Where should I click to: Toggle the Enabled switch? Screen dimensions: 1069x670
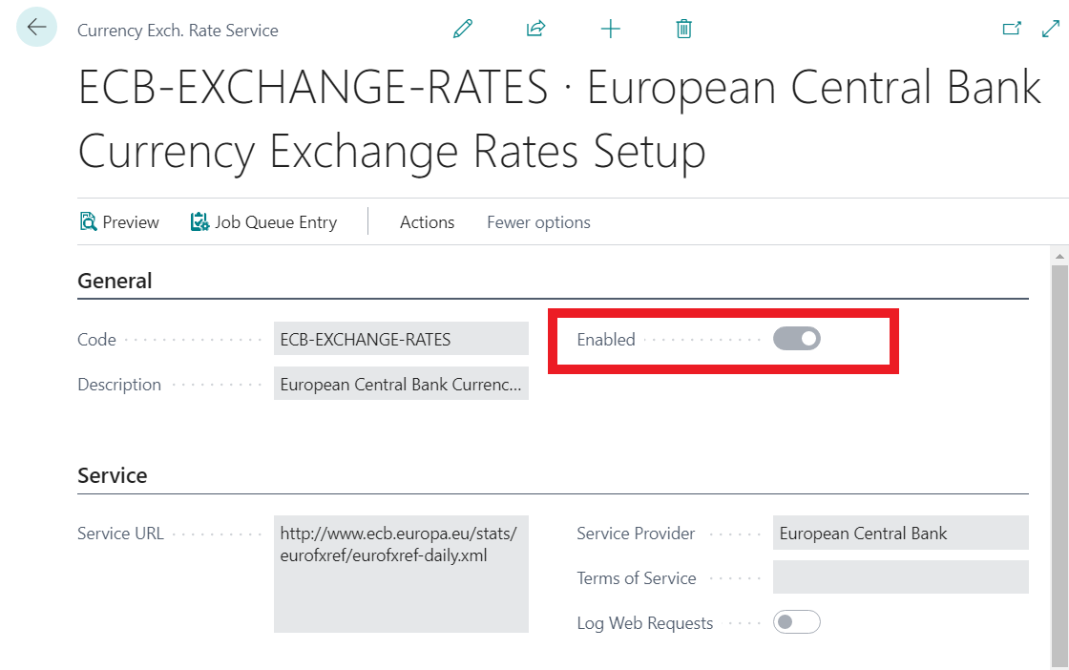(x=797, y=338)
